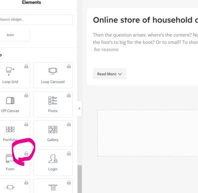The height and width of the screenshot is (193, 198).
Task: Click the Posts label
Action: coord(53,111)
